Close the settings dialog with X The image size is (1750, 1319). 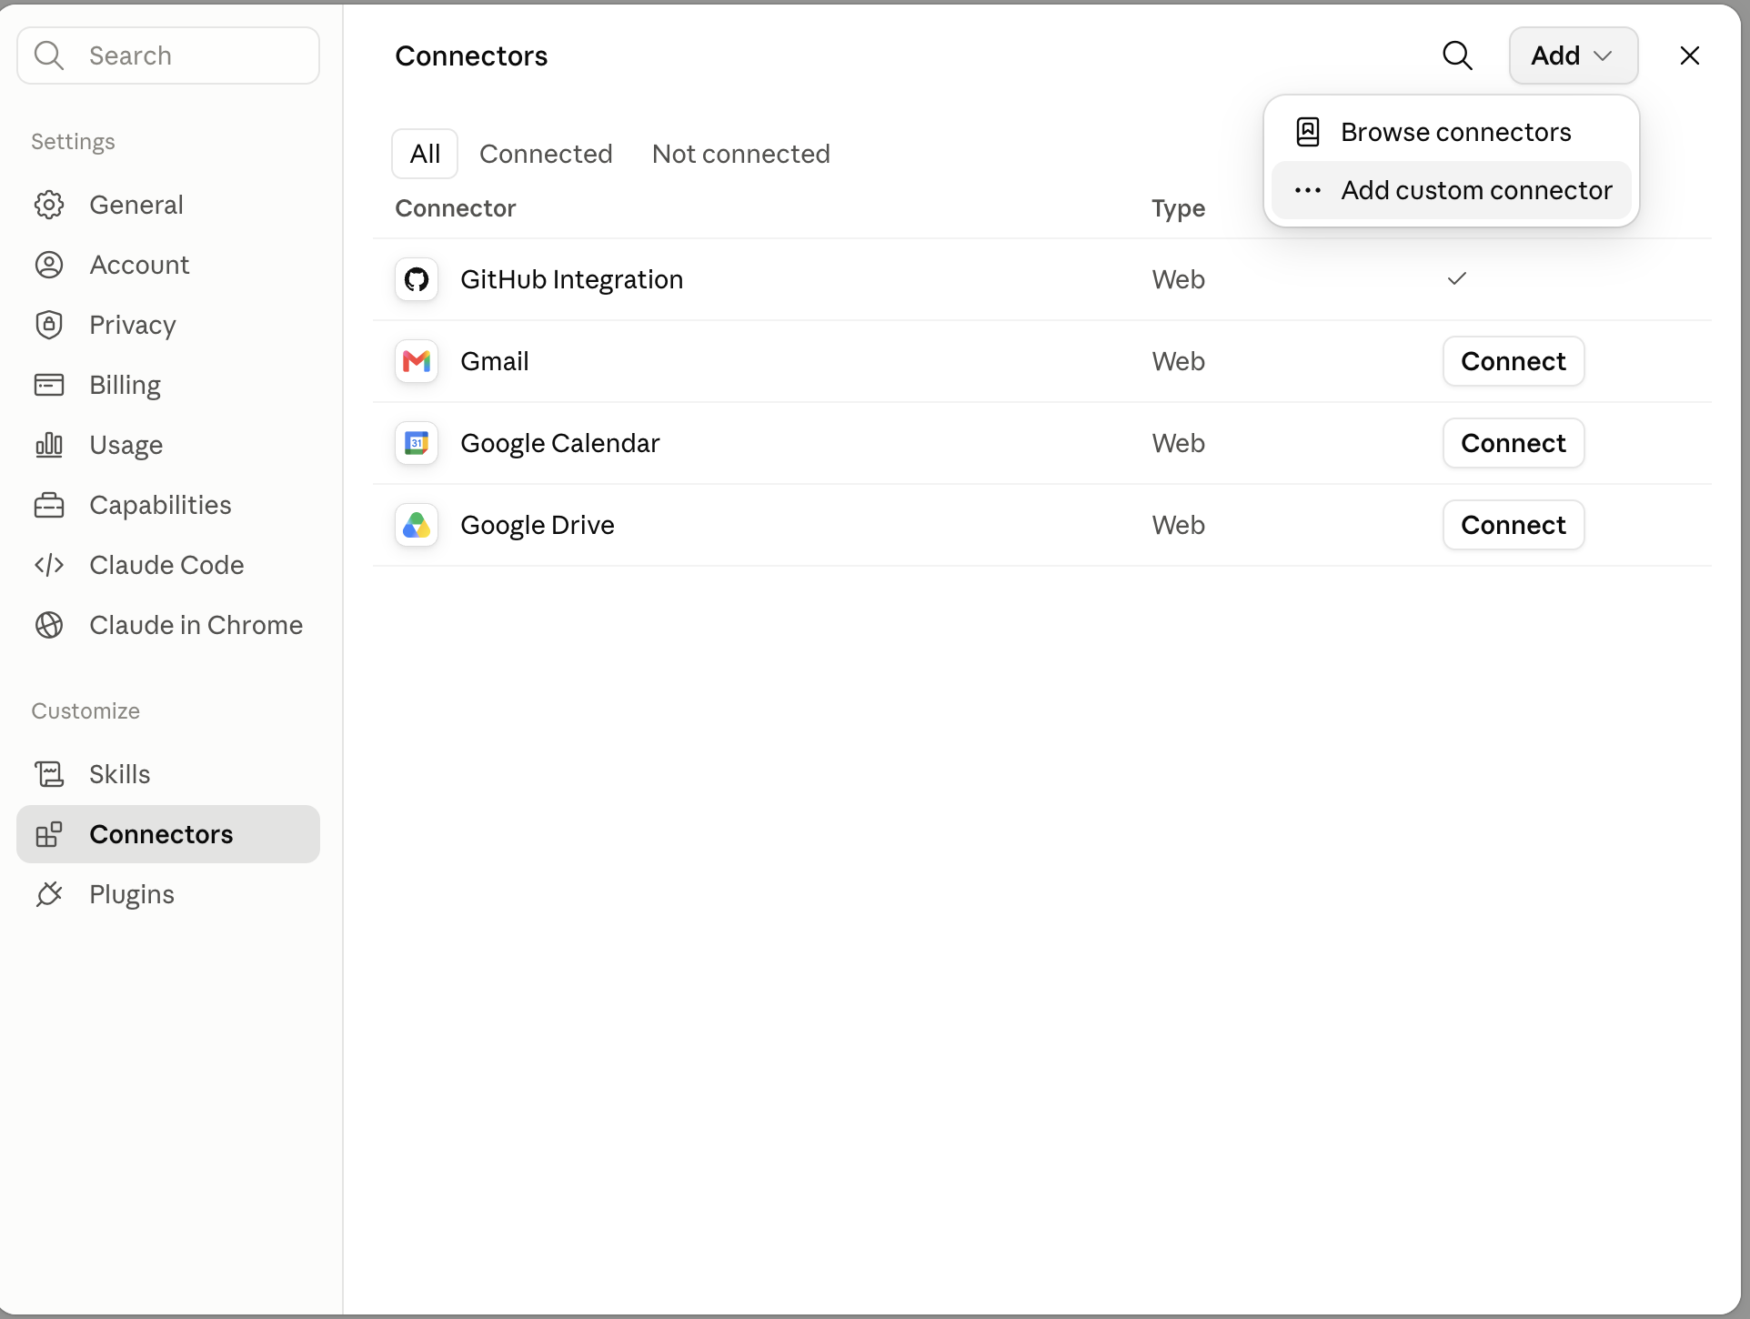[1689, 55]
